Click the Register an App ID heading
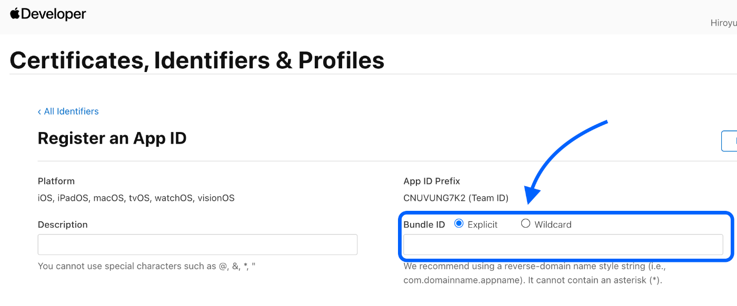737x306 pixels. click(112, 138)
